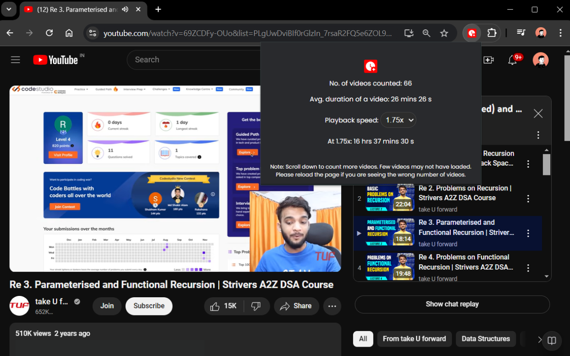Viewport: 570px width, 356px height.
Task: Open the take U forward channel avatar
Action: point(20,306)
